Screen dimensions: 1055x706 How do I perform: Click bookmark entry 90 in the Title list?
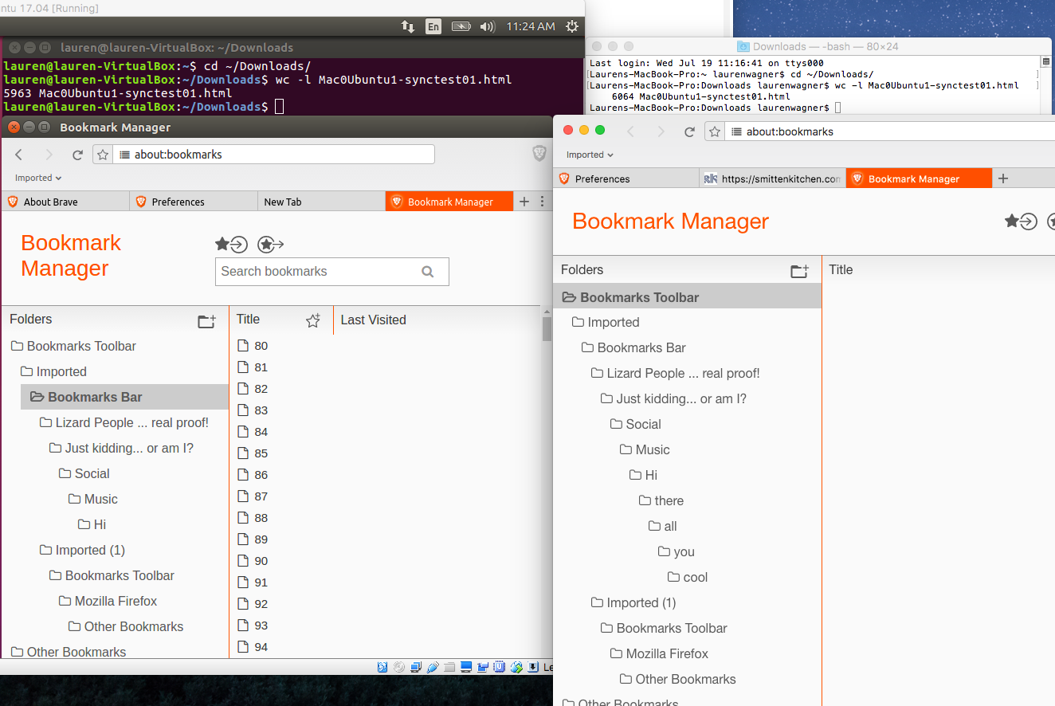click(261, 561)
